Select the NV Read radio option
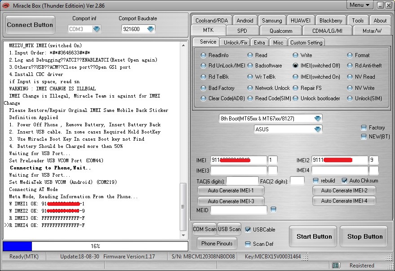 pyautogui.click(x=350, y=77)
